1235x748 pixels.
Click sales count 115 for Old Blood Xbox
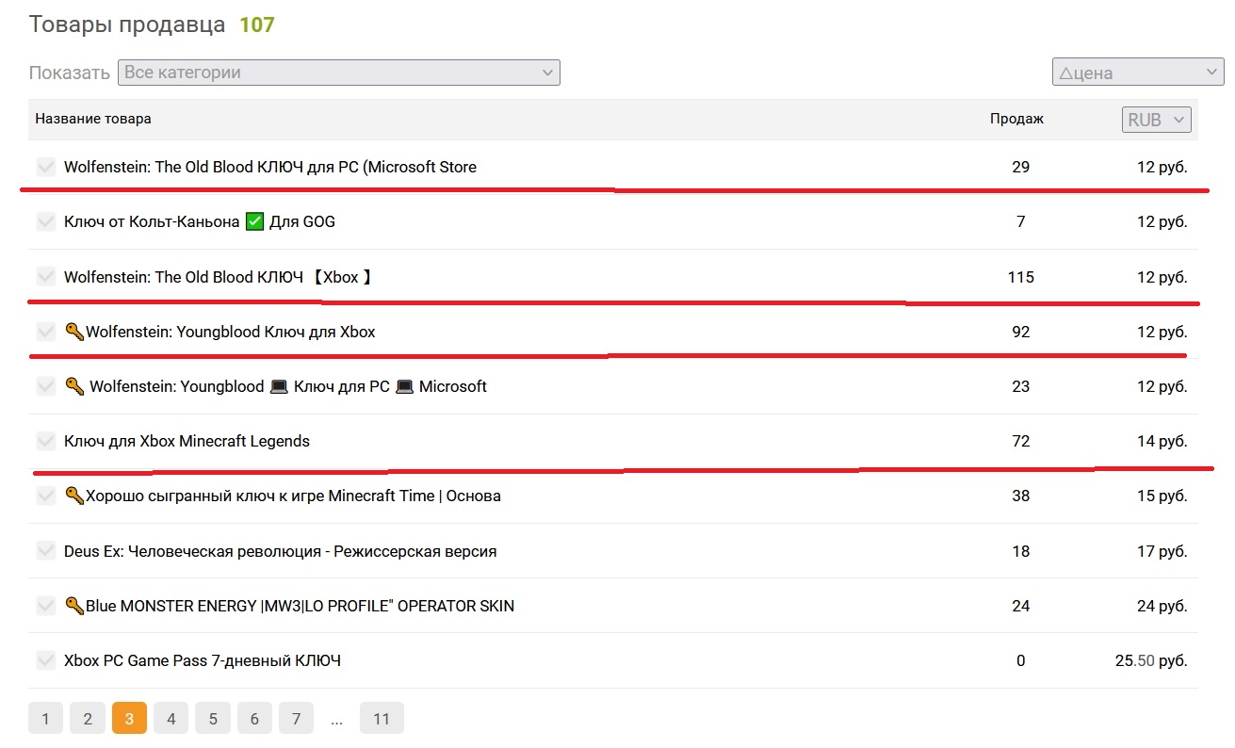(1020, 277)
